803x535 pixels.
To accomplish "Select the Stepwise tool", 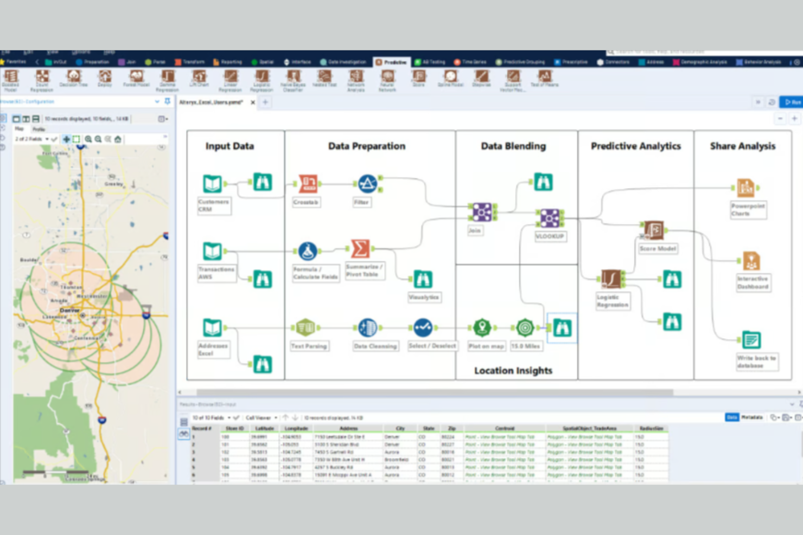I will [481, 79].
